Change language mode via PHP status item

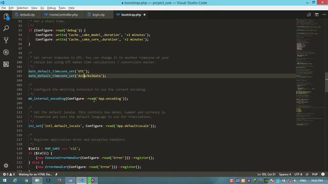pos(315,174)
